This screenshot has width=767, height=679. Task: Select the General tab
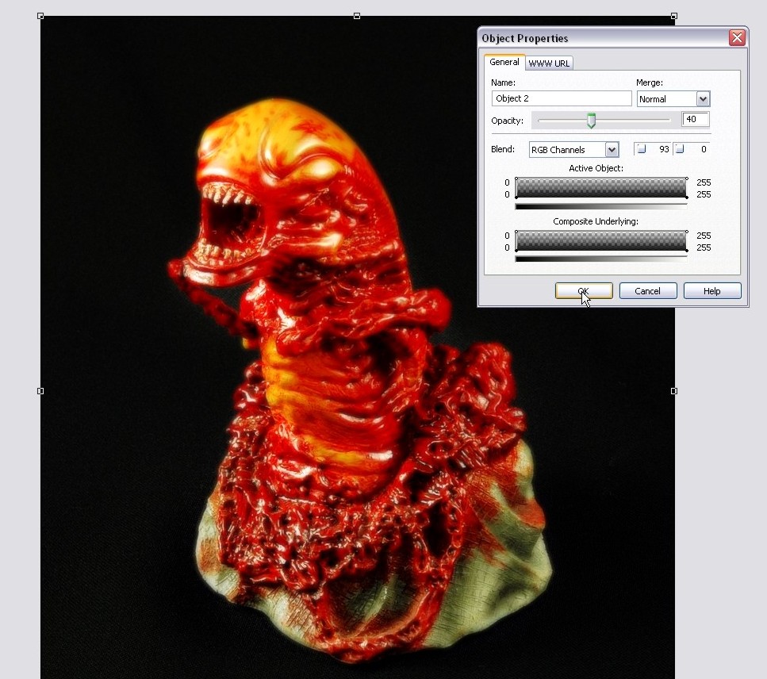click(504, 62)
